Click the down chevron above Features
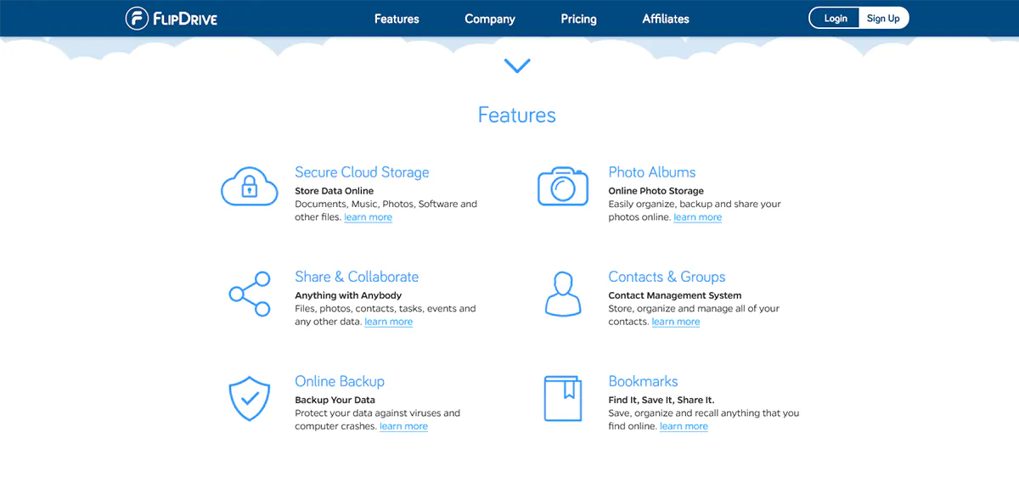This screenshot has height=477, width=1019. point(516,65)
